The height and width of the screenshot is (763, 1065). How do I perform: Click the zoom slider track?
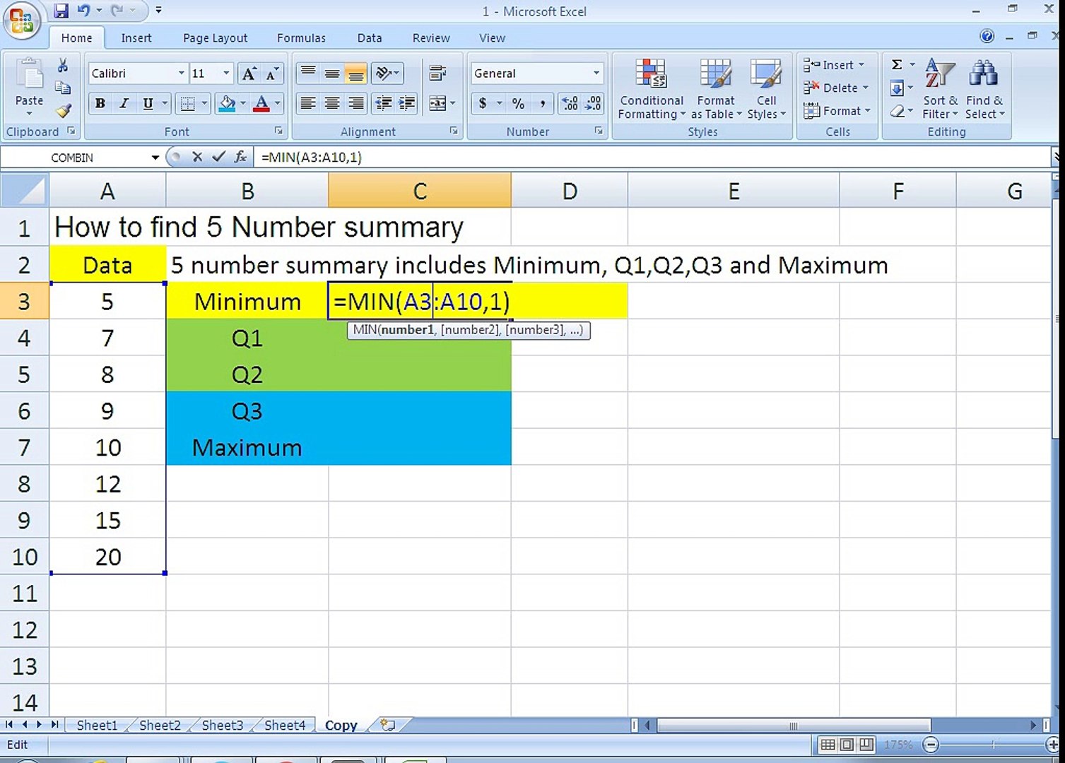point(992,745)
